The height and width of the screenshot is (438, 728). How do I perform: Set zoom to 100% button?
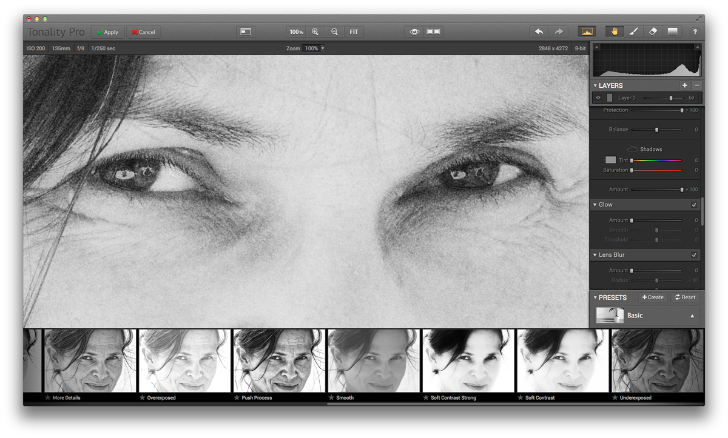[296, 32]
